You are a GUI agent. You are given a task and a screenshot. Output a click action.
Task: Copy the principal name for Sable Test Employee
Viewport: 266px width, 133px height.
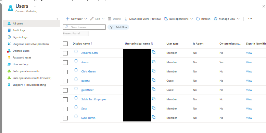(154, 99)
